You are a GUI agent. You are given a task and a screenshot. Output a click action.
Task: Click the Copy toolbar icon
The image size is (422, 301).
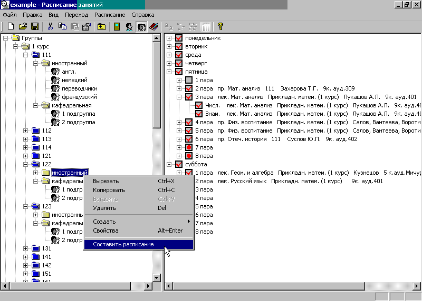[62, 26]
